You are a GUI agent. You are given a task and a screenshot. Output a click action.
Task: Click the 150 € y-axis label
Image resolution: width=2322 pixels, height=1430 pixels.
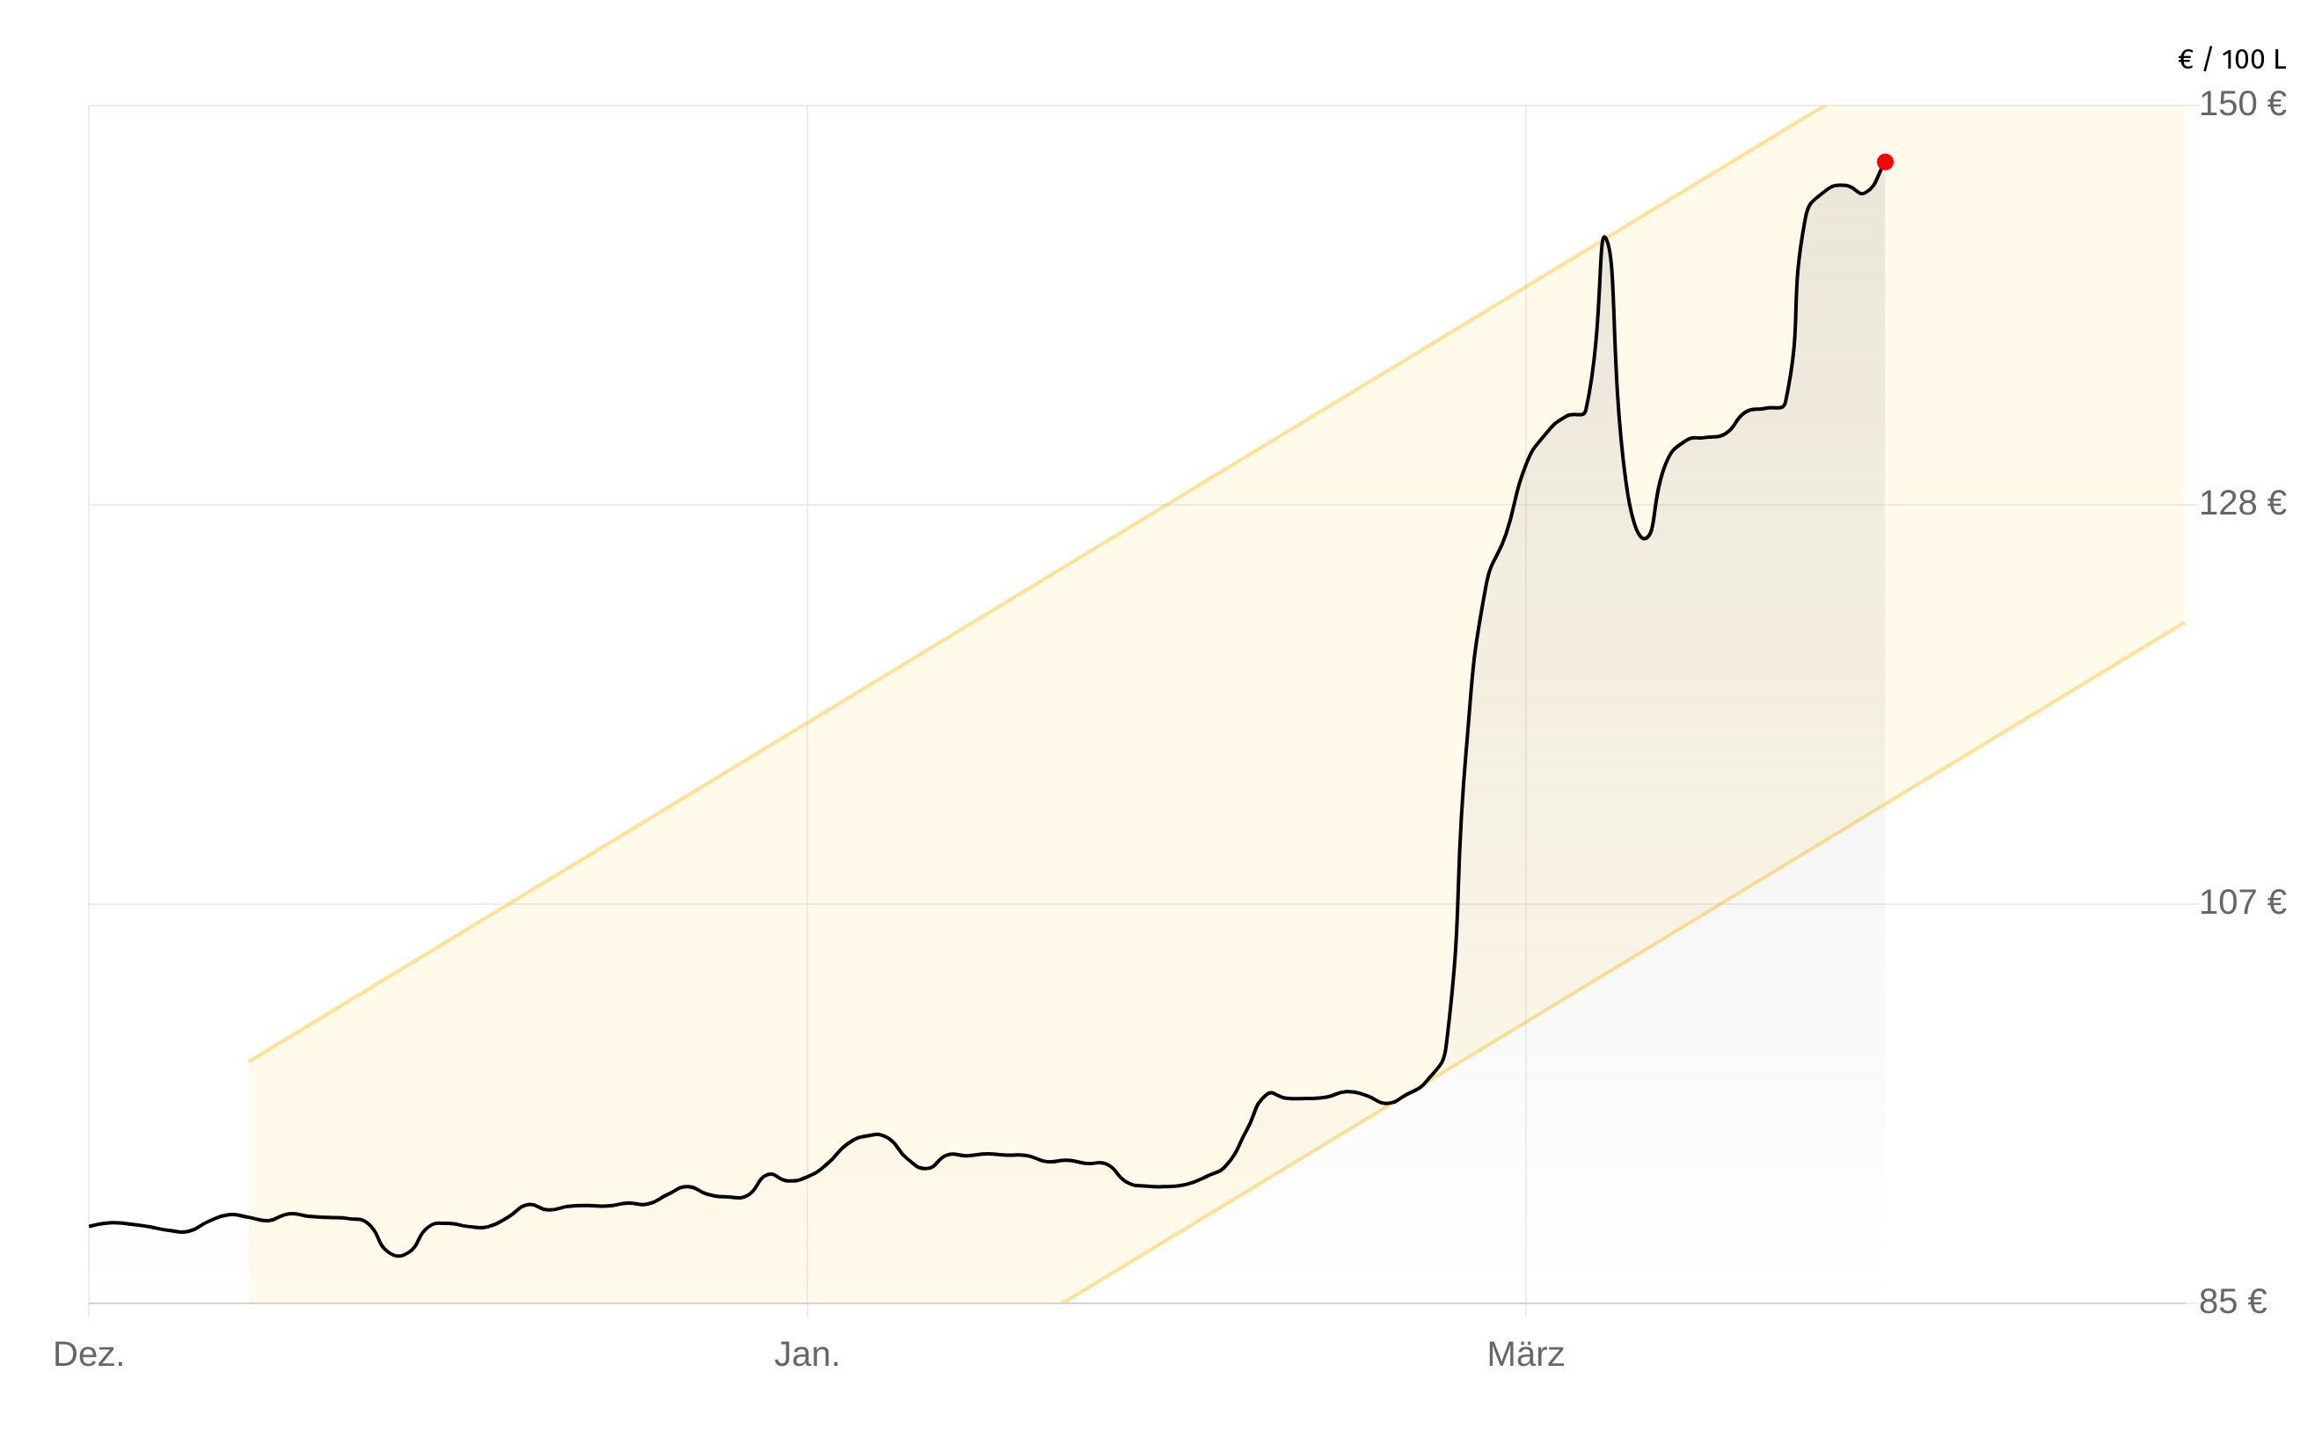tap(2242, 104)
